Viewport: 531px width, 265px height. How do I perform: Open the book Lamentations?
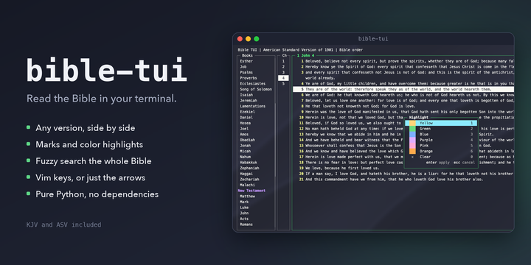[253, 106]
